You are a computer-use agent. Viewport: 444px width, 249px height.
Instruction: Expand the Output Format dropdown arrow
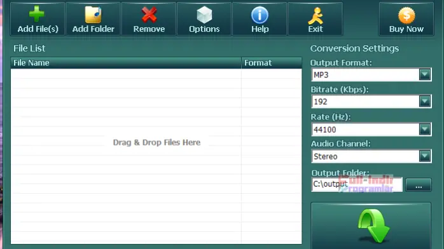[425, 74]
